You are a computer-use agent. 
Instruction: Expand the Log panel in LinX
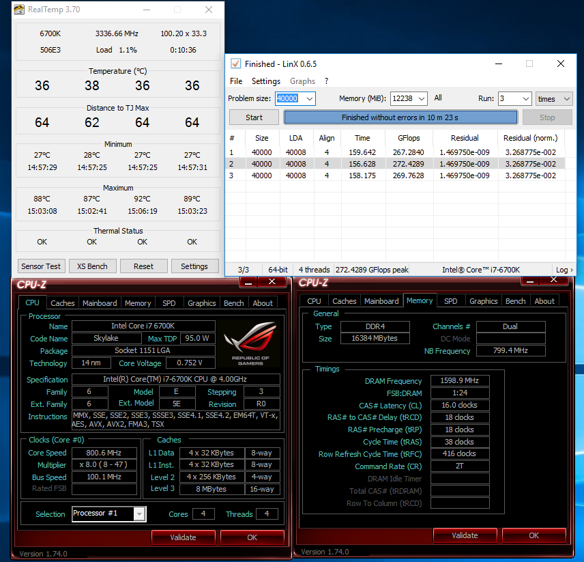(x=564, y=270)
